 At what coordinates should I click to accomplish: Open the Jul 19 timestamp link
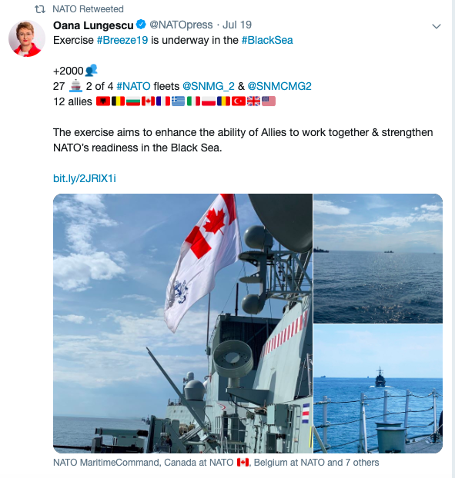(237, 25)
